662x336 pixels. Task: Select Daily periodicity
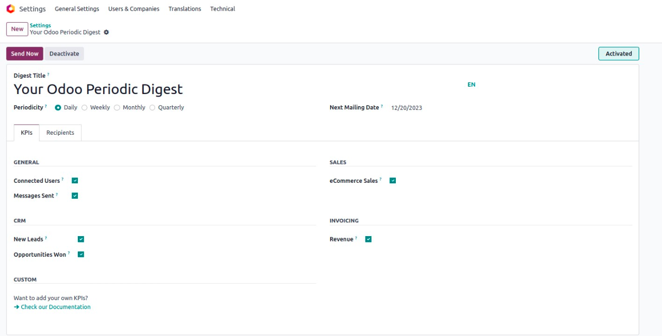[58, 107]
